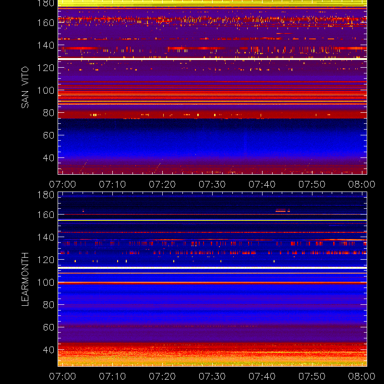
Task: Pick Learmonth plot's 120 frequency label
Action: (x=46, y=260)
